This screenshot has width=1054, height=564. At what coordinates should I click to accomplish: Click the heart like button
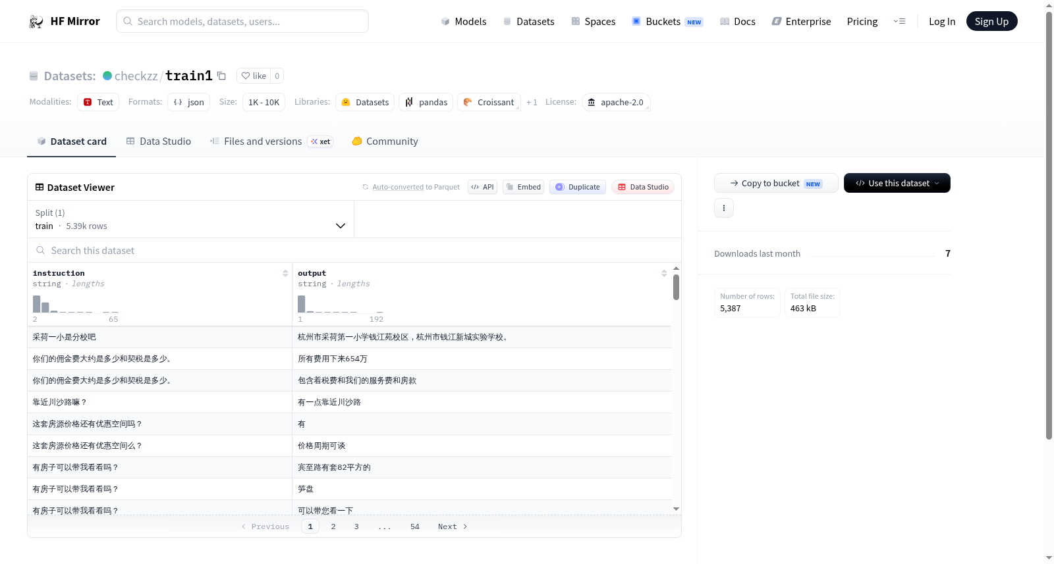(x=254, y=76)
